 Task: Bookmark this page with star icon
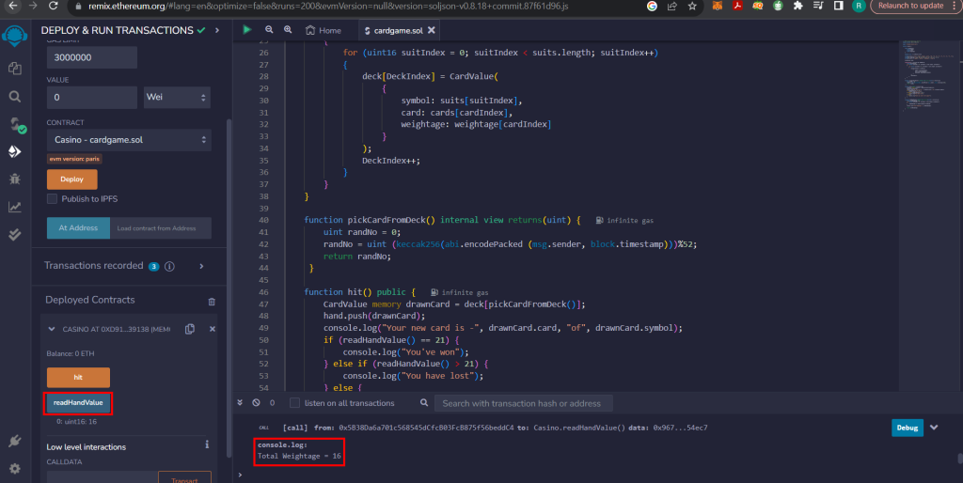(692, 6)
